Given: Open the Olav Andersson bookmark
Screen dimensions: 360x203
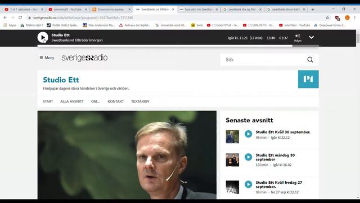Looking at the screenshot, I should [99, 25].
